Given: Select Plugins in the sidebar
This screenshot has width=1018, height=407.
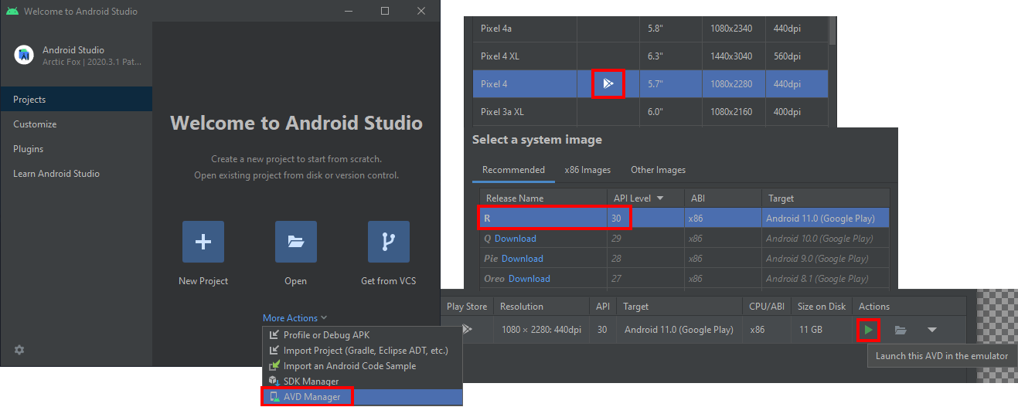Looking at the screenshot, I should coord(77,149).
